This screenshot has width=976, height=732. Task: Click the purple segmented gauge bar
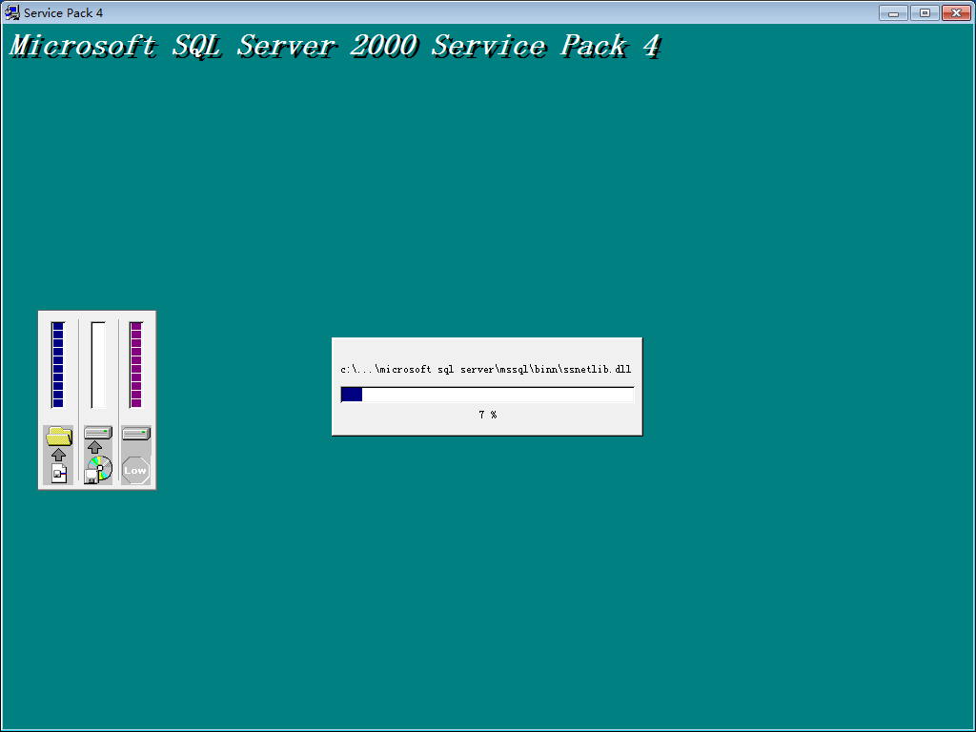135,362
